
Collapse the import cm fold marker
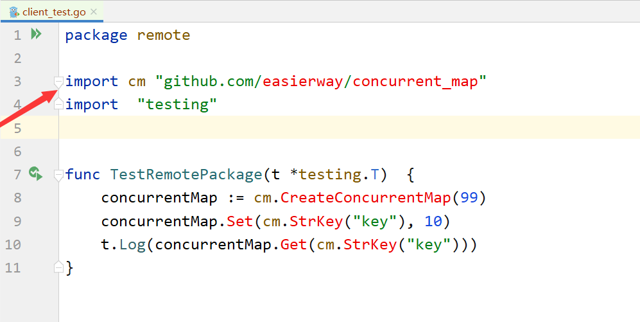[x=58, y=82]
